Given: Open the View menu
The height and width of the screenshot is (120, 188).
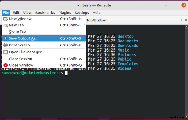Looking at the screenshot, I should [x=27, y=13].
